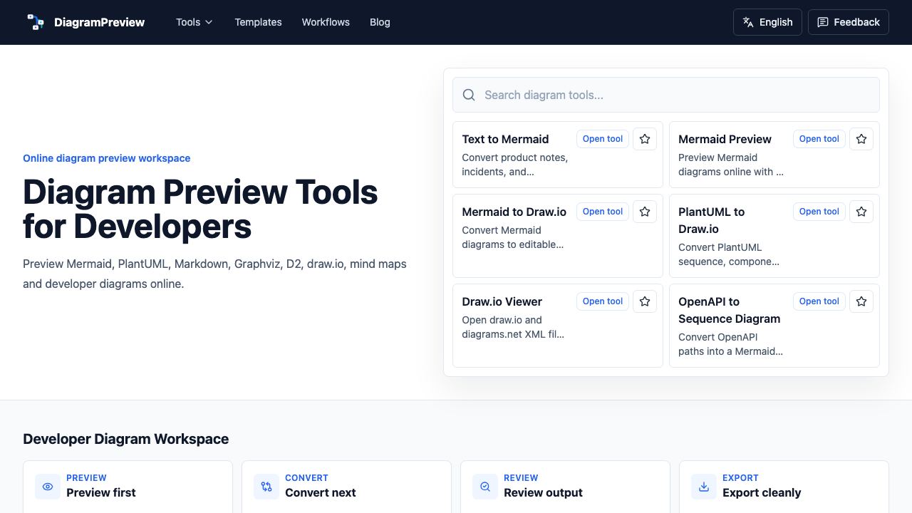Click the Draw.io Viewer title
The width and height of the screenshot is (912, 513).
pos(502,301)
